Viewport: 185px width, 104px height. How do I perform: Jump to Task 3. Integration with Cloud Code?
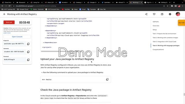point(164,42)
